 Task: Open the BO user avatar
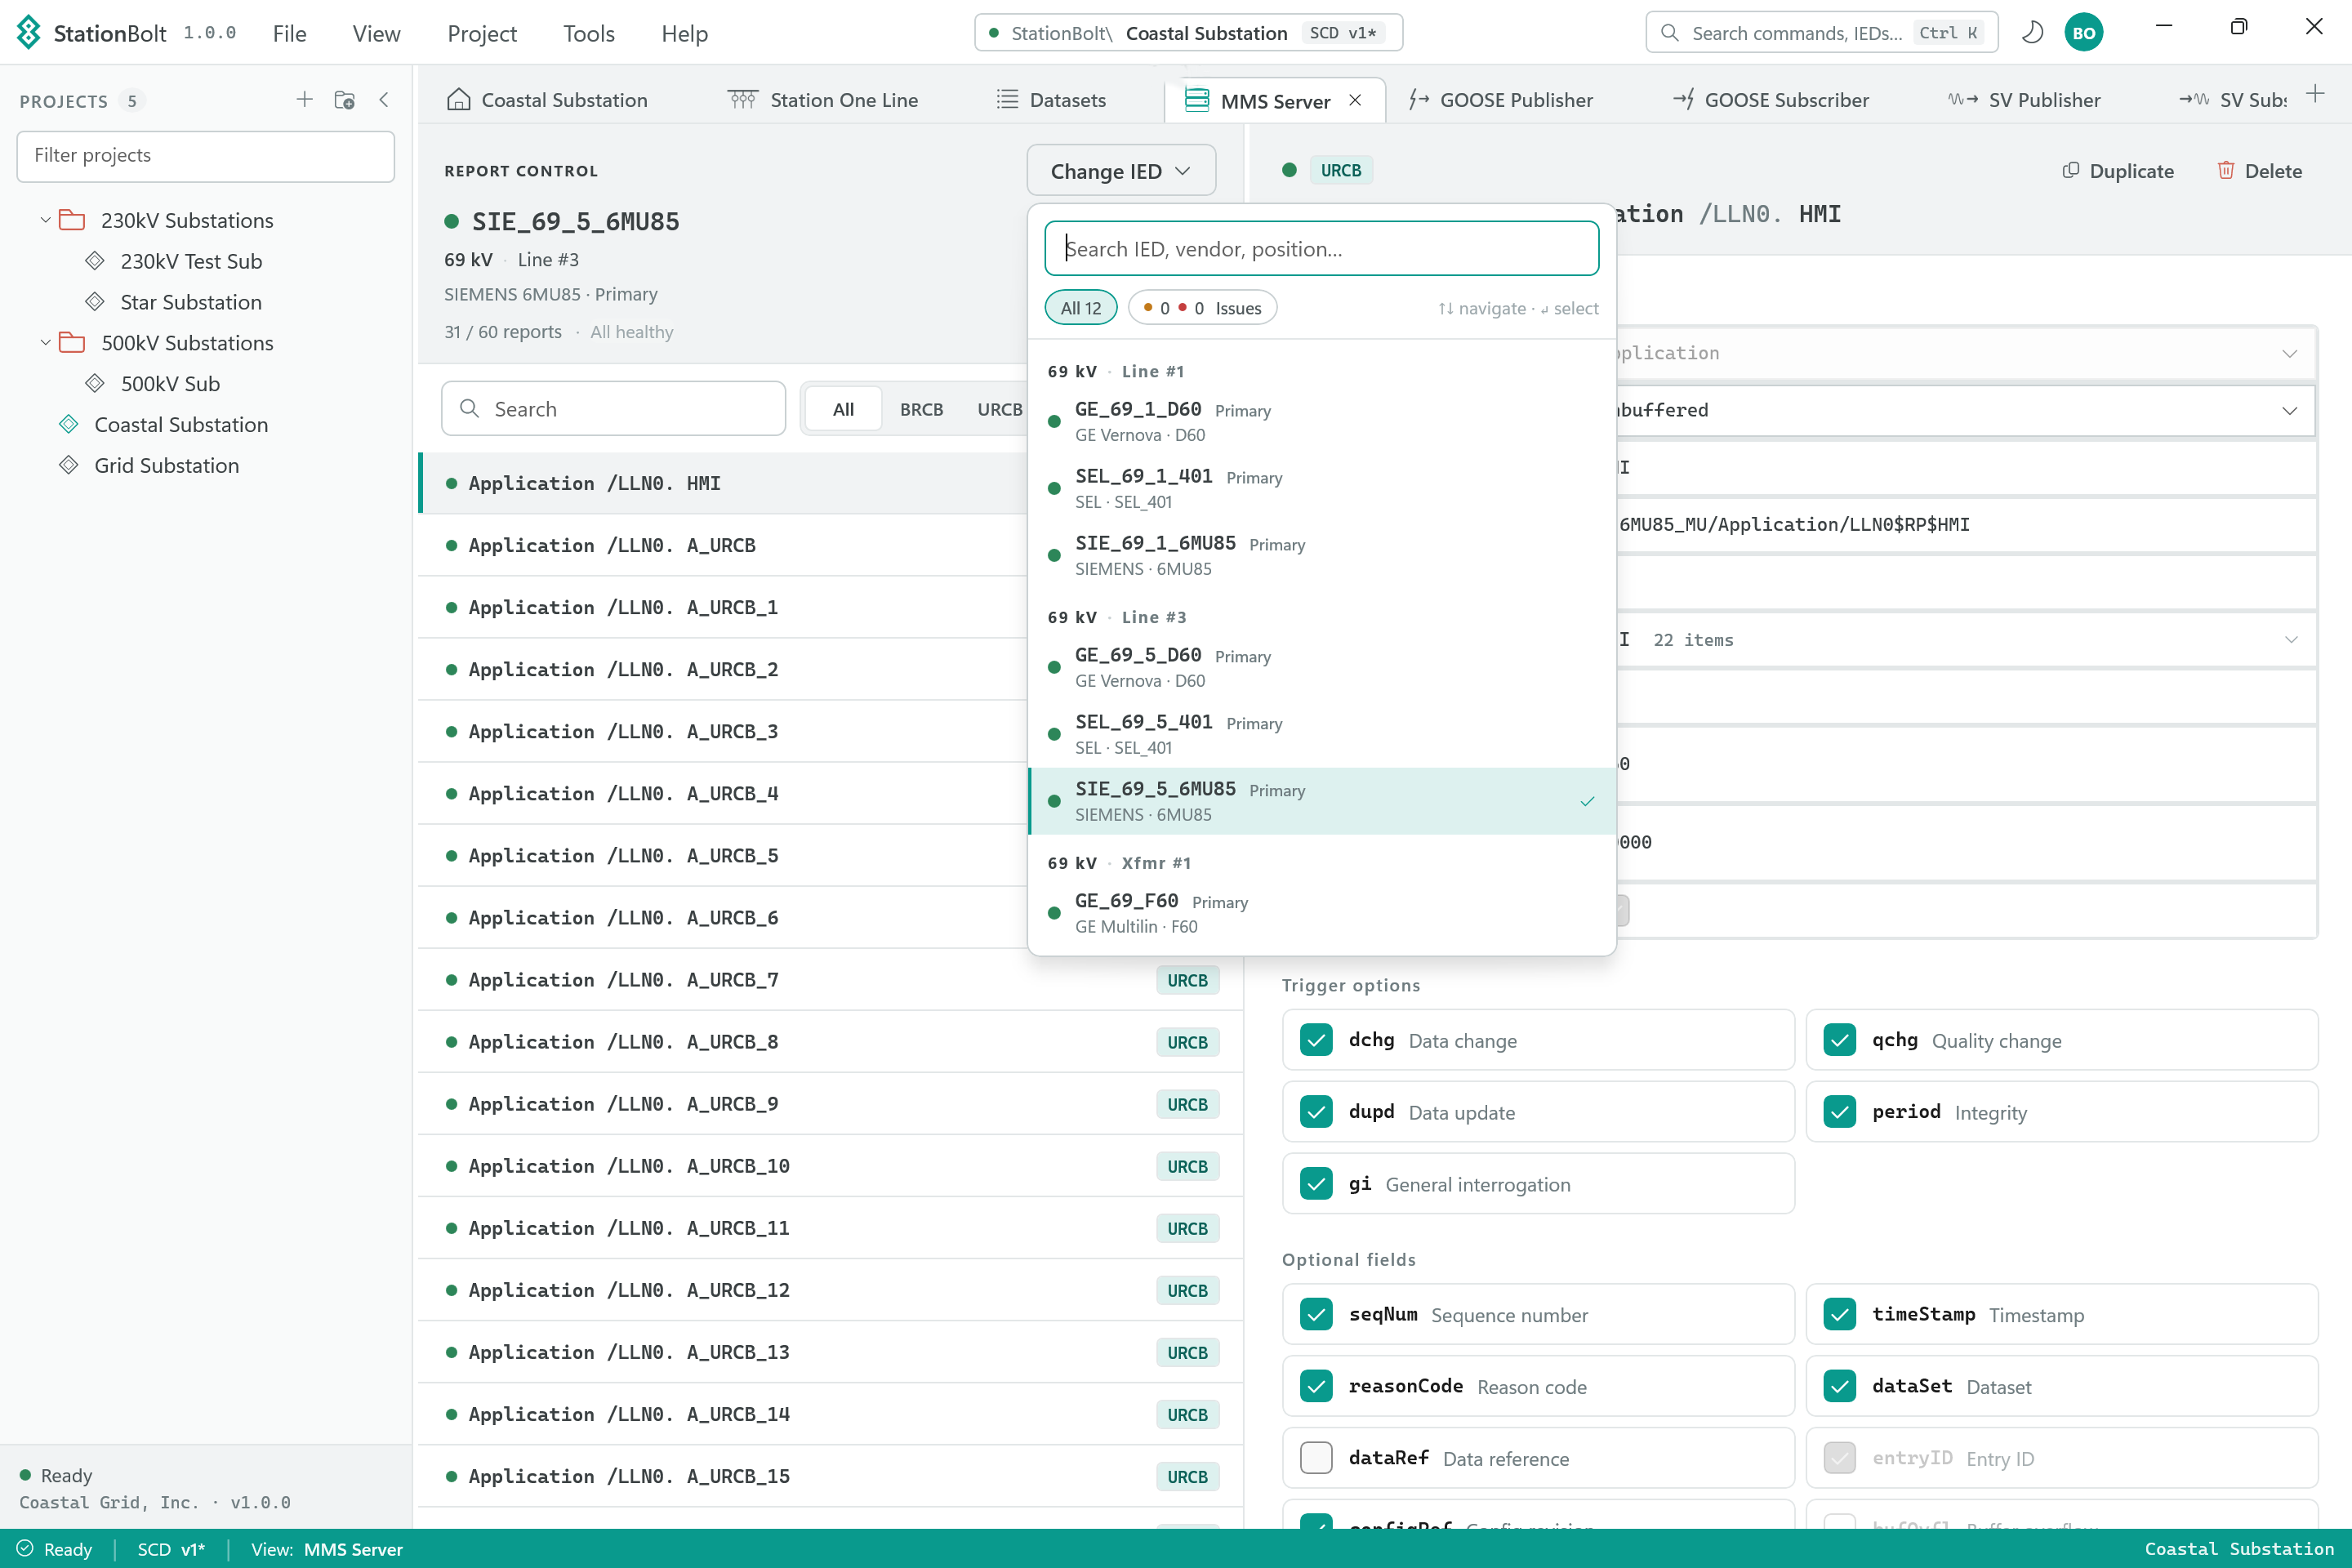pyautogui.click(x=2084, y=33)
